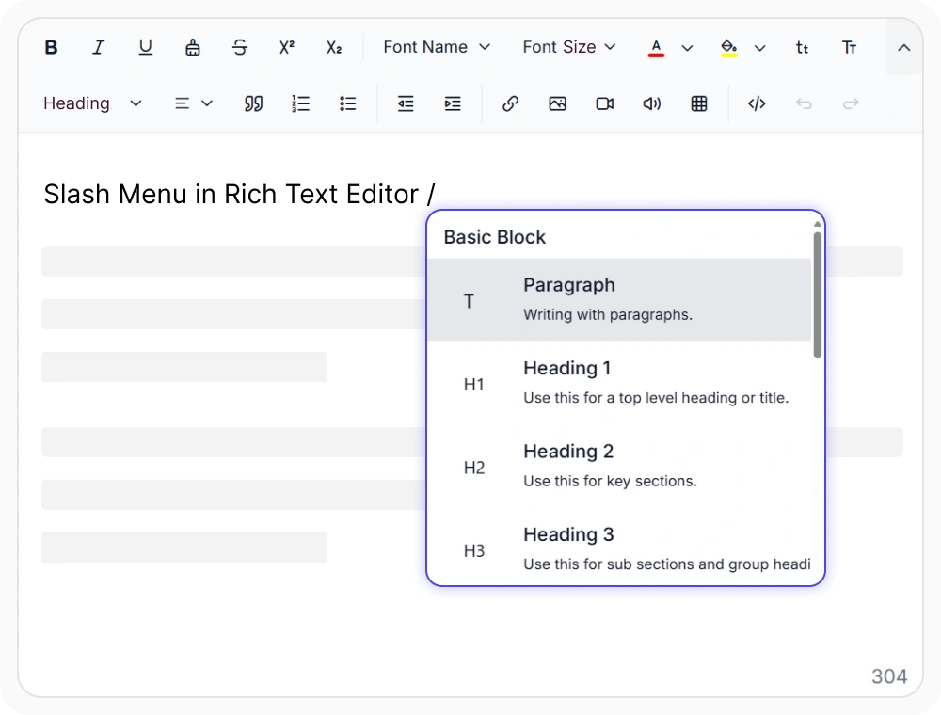The width and height of the screenshot is (941, 715).
Task: Collapse the toolbar with the up chevron
Action: [x=903, y=47]
